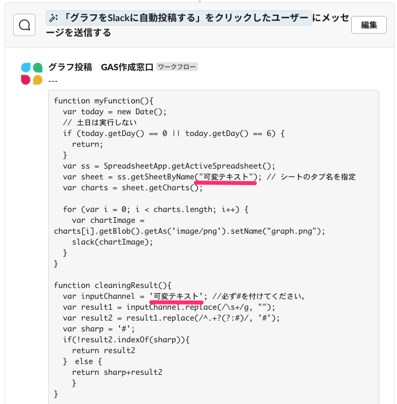Click the 'if (today.getDay() == 0' line
This screenshot has width=397, height=404.
point(173,134)
